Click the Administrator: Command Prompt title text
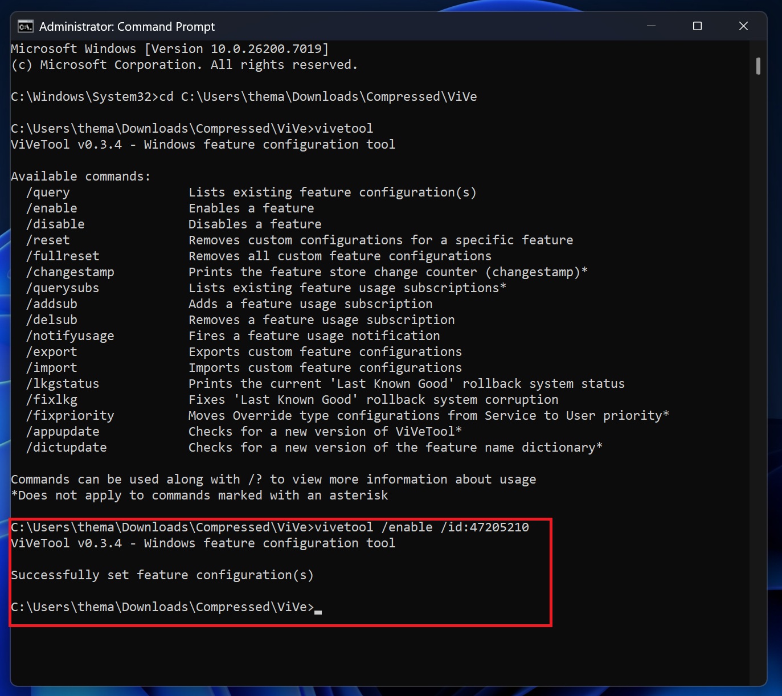782x696 pixels. [x=127, y=26]
